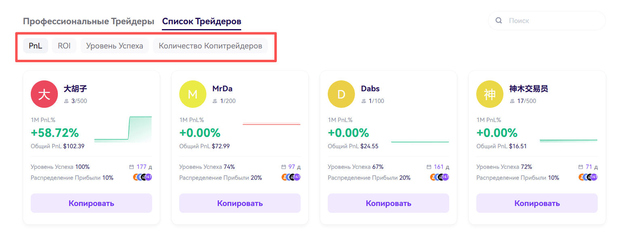Screen dimensions: 624x229
Task: Click MrDa's yellow M avatar
Action: [193, 95]
